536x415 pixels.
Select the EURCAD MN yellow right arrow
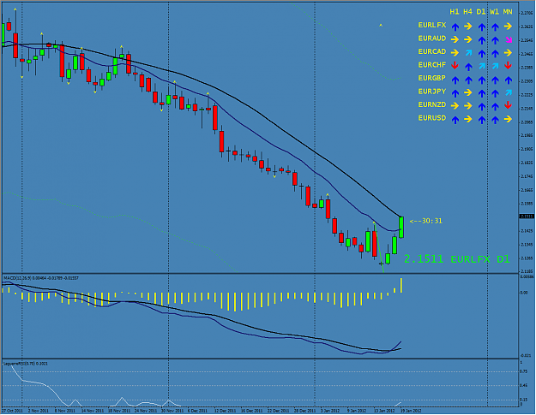coord(508,53)
